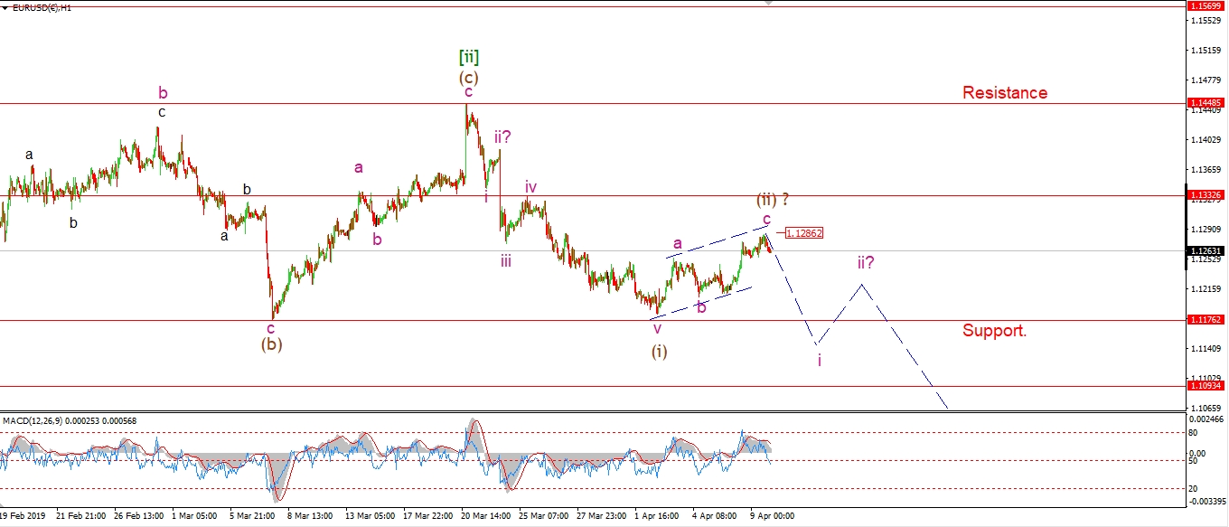Select the 1.12862 price arrow label
Viewport: 1229px width, 527px height.
pyautogui.click(x=803, y=233)
